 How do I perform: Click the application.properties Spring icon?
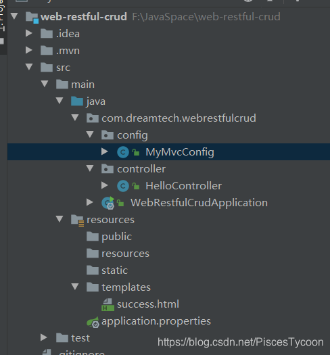click(x=93, y=322)
